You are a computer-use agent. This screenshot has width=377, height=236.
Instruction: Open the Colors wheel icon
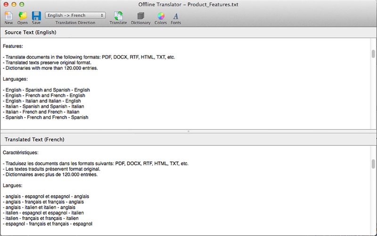click(161, 16)
